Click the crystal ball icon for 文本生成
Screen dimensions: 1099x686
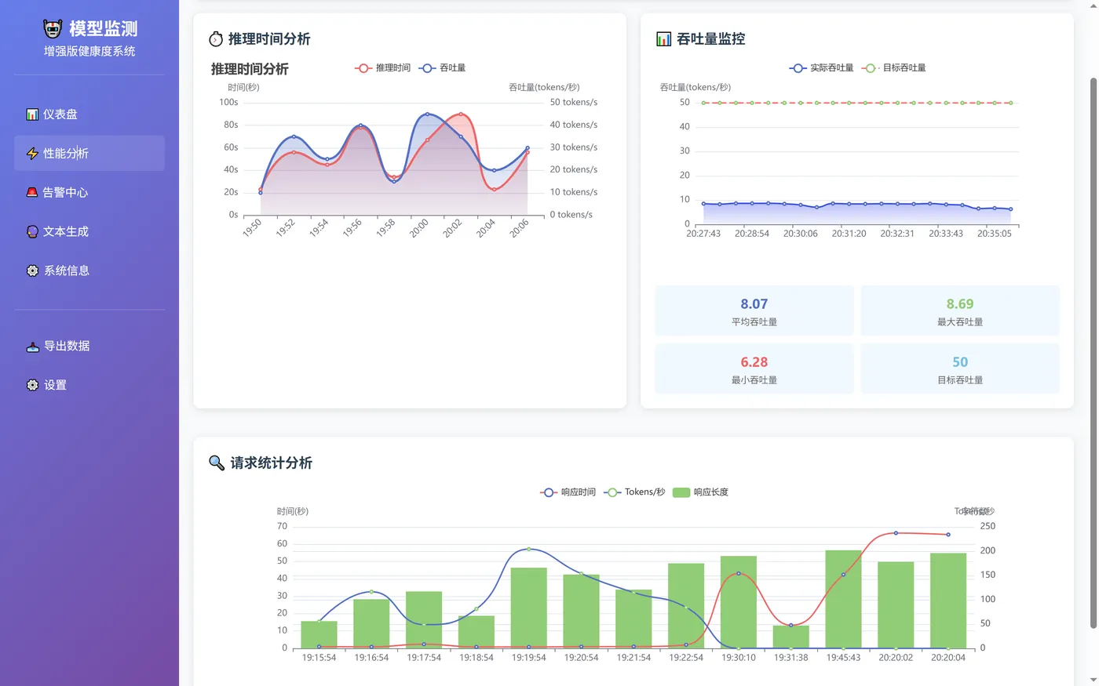coord(34,231)
